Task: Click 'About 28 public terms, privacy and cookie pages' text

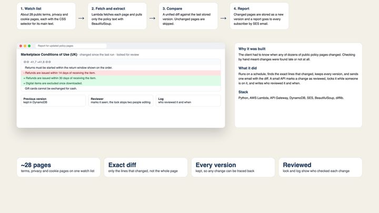Action: coord(44,19)
